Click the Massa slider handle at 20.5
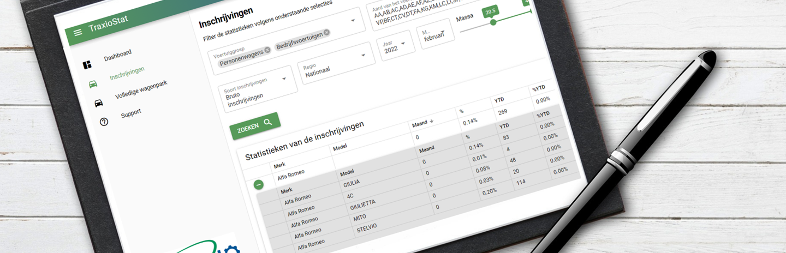The width and height of the screenshot is (786, 253). pos(493,22)
